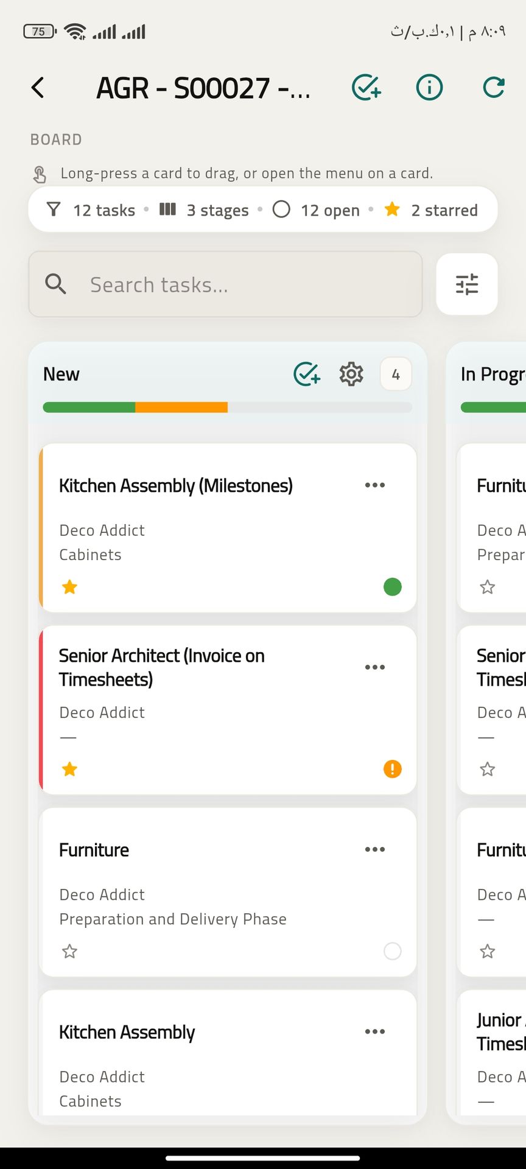
Task: Refresh the board with reload icon
Action: (493, 88)
